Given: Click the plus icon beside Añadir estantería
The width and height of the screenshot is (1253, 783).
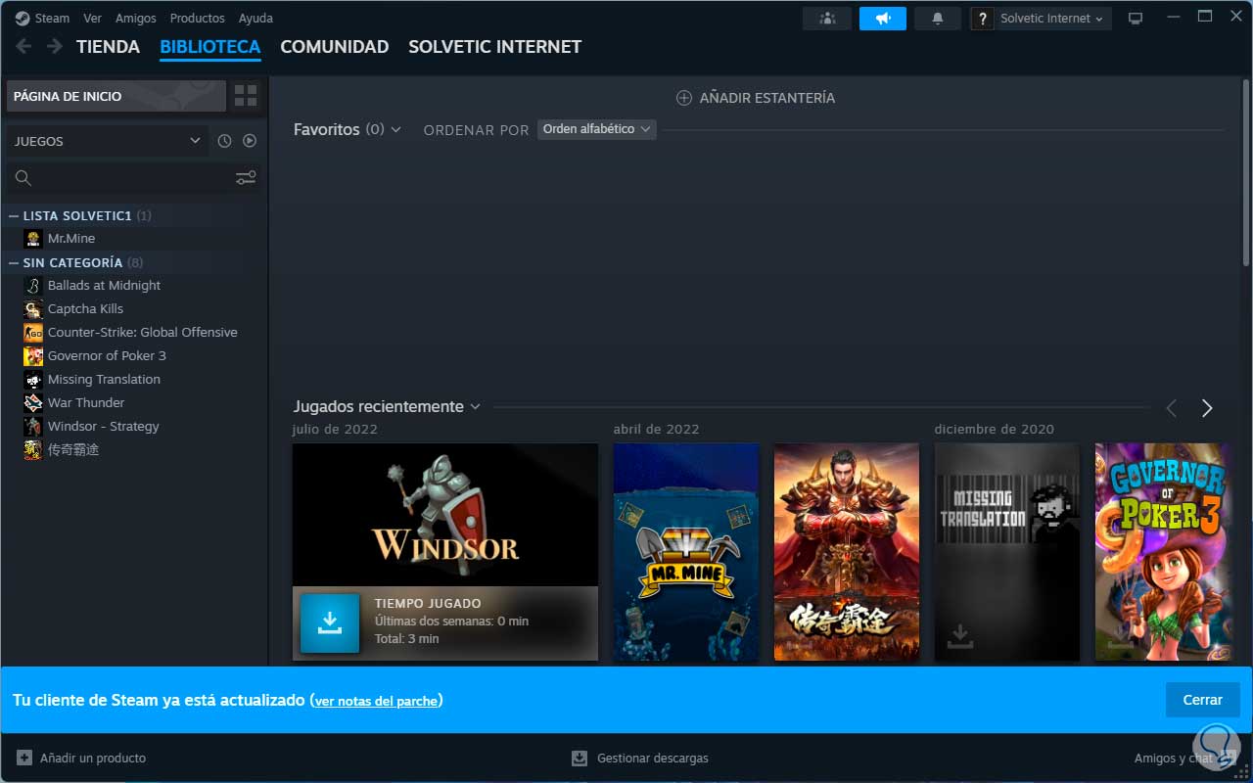Looking at the screenshot, I should 683,98.
